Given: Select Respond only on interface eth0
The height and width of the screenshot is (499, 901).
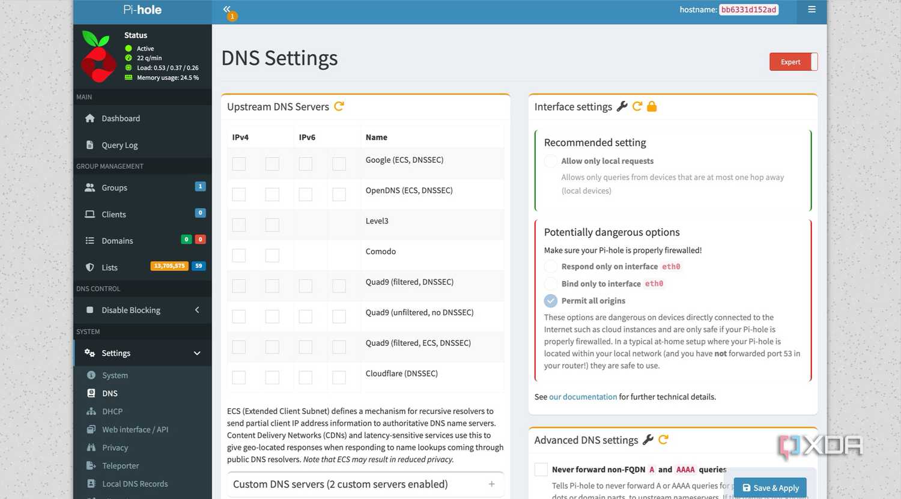Looking at the screenshot, I should pyautogui.click(x=551, y=267).
